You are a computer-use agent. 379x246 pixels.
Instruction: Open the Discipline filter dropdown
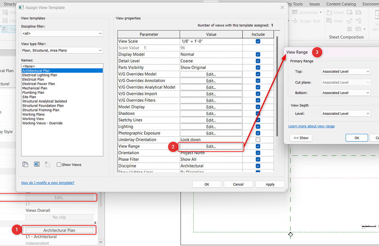(x=62, y=34)
